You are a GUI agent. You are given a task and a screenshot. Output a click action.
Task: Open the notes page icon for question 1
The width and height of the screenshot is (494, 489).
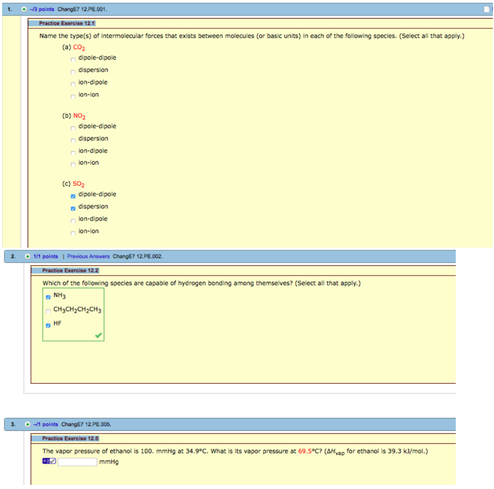coord(488,9)
